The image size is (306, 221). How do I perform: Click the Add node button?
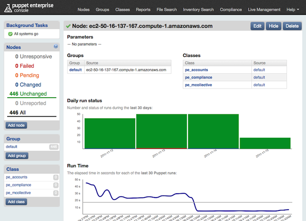17,125
